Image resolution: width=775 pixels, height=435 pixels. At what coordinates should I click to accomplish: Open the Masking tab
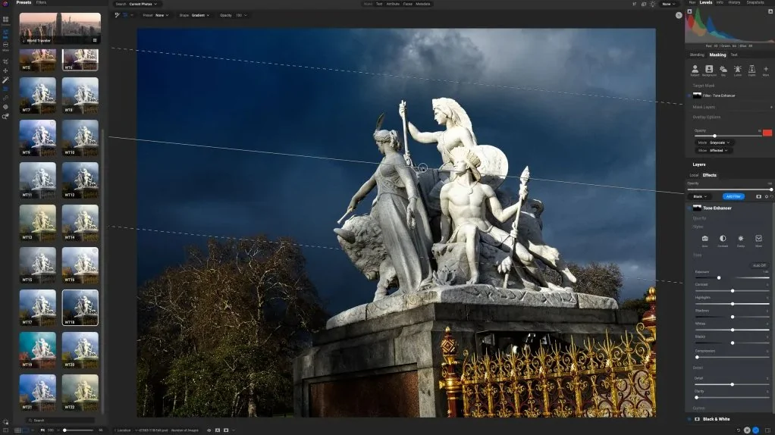coord(717,55)
